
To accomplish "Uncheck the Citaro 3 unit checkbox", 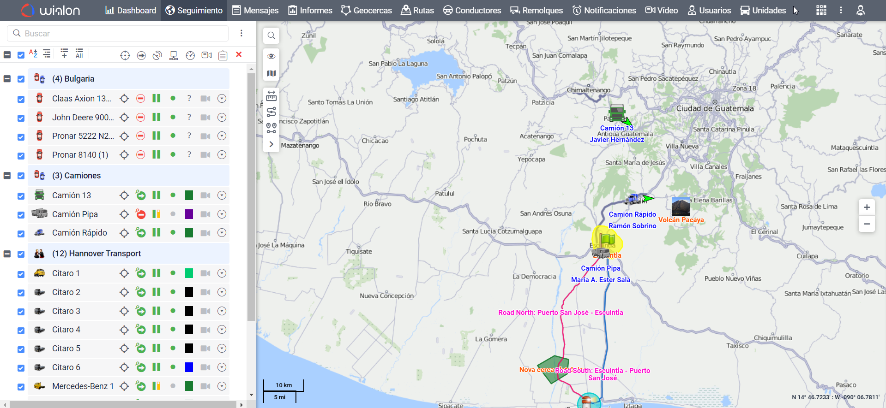I will 21,312.
